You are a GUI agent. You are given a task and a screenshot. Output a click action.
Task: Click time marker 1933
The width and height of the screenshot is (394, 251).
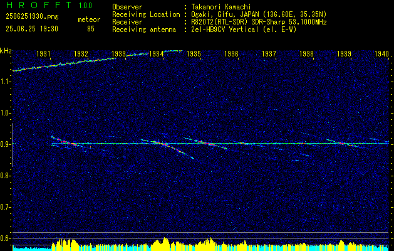click(x=118, y=53)
